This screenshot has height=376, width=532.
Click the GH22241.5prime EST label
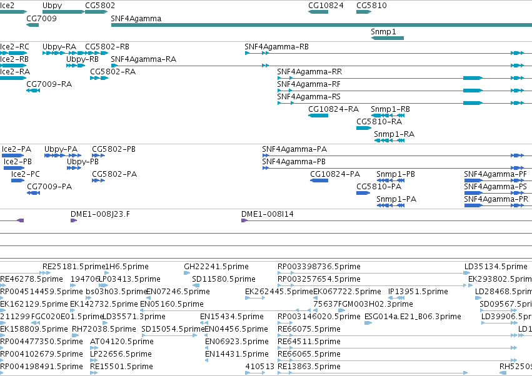(x=216, y=267)
